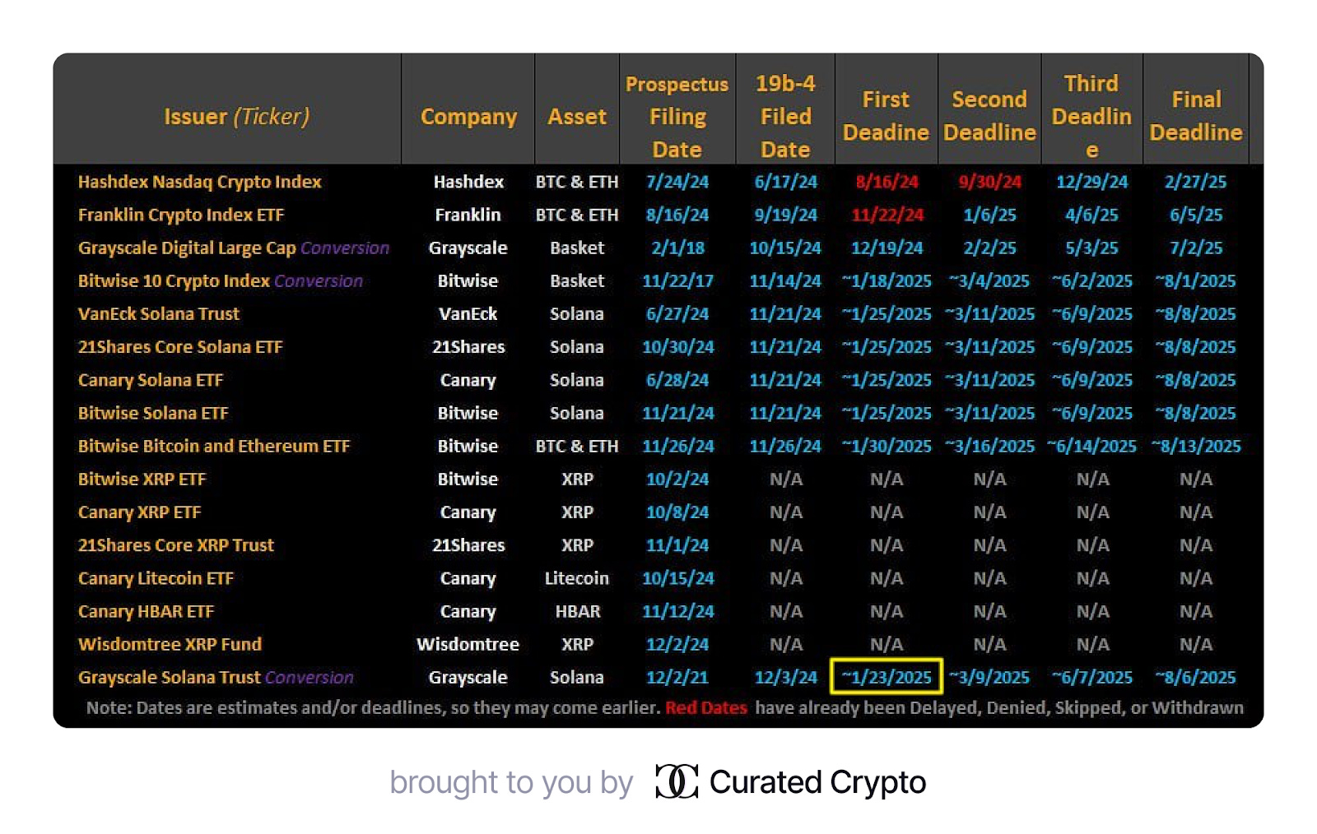Image resolution: width=1317 pixels, height=834 pixels.
Task: Click the '~8/6/2025' final deadline cell
Action: (x=1195, y=677)
